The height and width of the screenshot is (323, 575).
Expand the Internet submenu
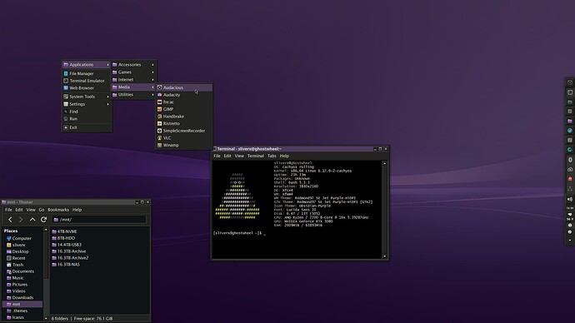click(x=133, y=79)
